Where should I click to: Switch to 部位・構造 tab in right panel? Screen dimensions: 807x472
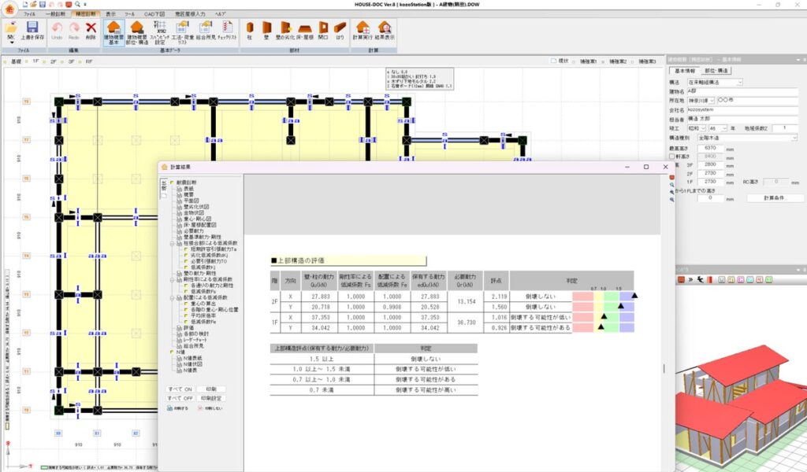pyautogui.click(x=716, y=71)
